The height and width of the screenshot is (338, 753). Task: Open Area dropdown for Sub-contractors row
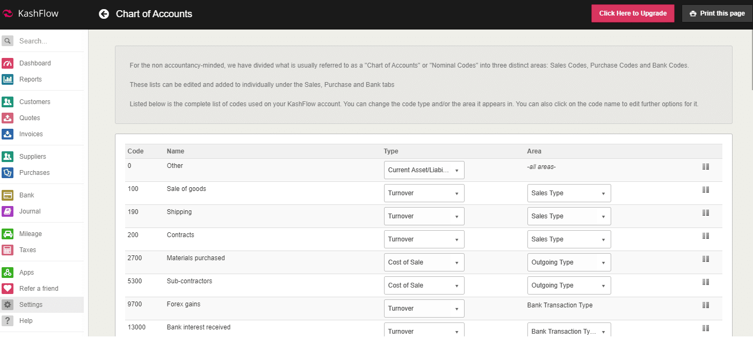(x=569, y=285)
